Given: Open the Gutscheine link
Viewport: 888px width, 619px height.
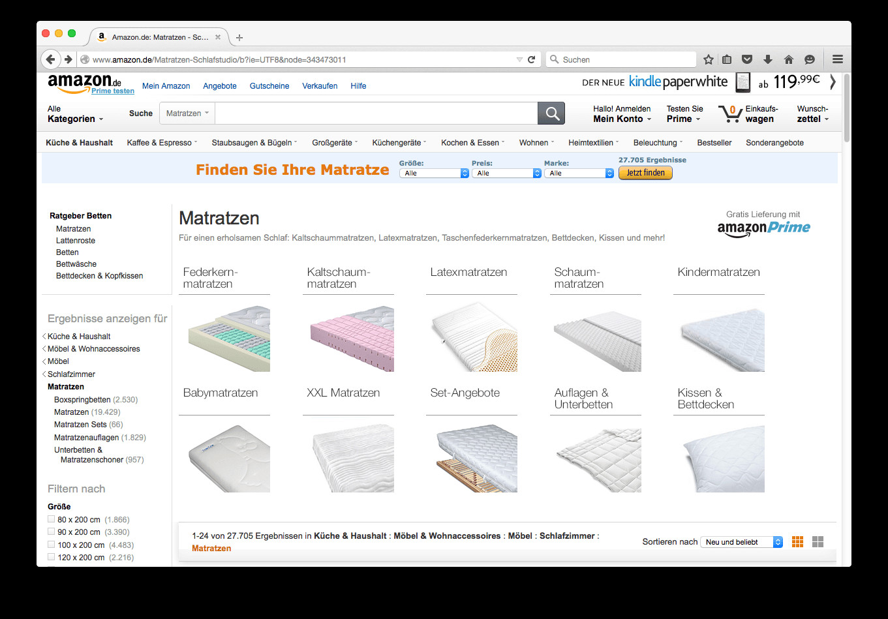Looking at the screenshot, I should (x=269, y=86).
